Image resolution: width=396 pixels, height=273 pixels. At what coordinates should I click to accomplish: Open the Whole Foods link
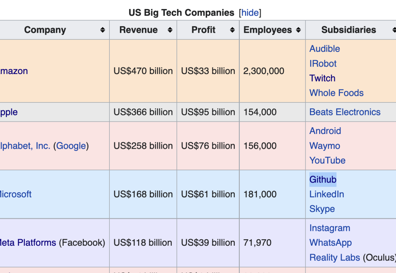tap(336, 93)
